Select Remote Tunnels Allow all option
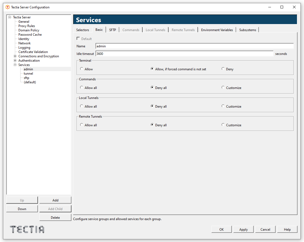This screenshot has height=242, width=304. [82, 125]
